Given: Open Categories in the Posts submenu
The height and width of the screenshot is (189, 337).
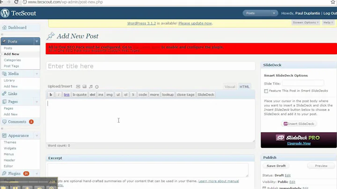Looking at the screenshot, I should click(x=12, y=60).
